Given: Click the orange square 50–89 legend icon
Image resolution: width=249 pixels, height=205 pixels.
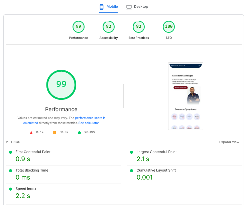Looking at the screenshot, I should [54, 133].
